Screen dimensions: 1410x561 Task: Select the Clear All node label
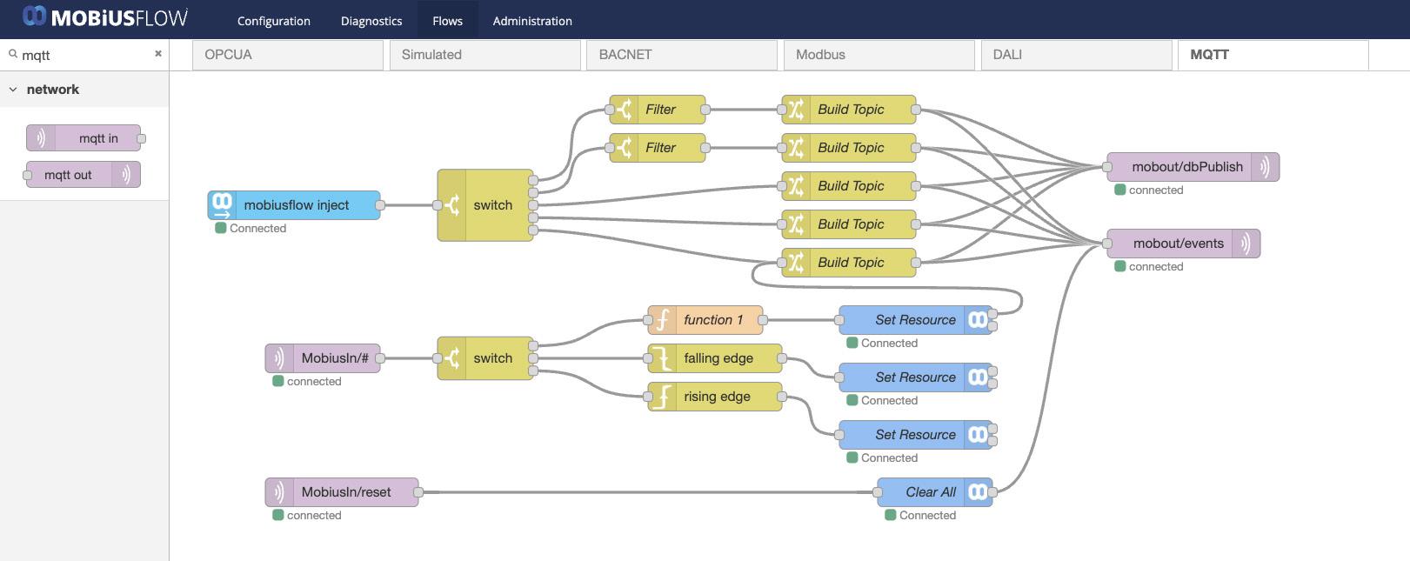[x=931, y=492]
